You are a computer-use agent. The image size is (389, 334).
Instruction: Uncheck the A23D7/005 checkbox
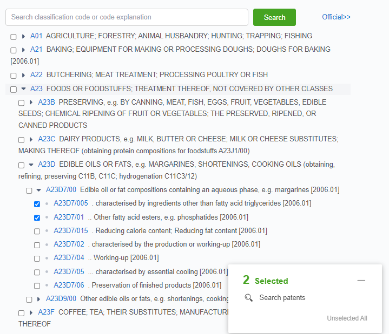tap(37, 204)
